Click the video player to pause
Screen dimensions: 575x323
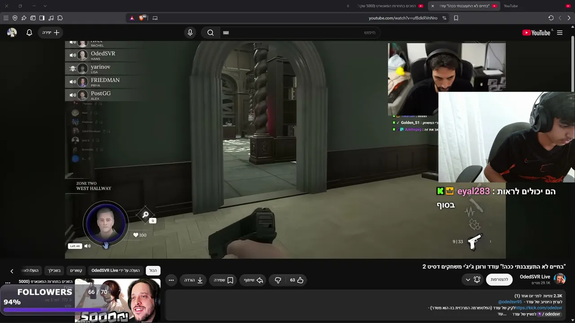click(x=285, y=150)
